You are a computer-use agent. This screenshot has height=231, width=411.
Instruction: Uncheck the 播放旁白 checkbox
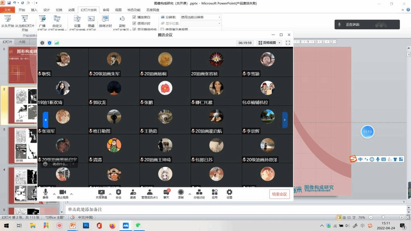[134, 17]
